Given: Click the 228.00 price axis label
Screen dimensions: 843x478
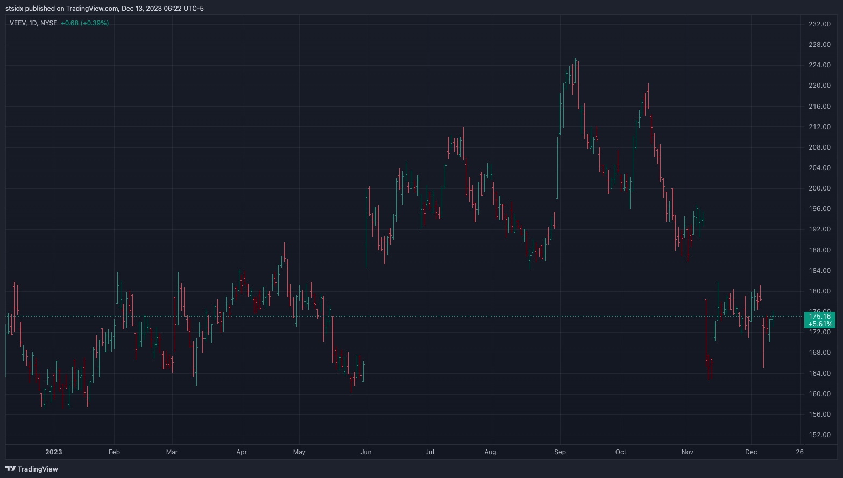Looking at the screenshot, I should [820, 45].
